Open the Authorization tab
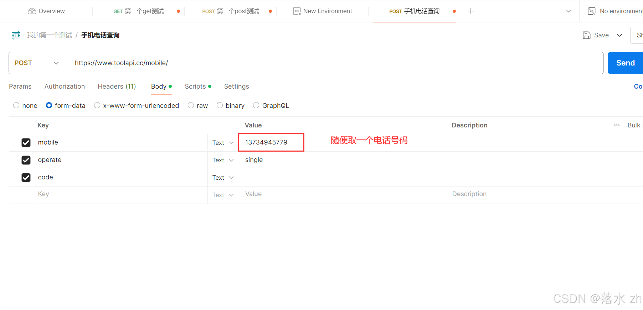 coord(65,86)
